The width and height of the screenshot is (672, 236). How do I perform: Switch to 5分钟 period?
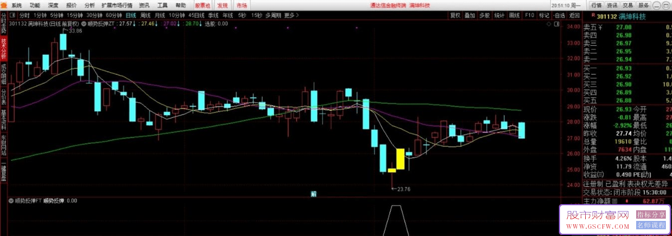[57, 15]
